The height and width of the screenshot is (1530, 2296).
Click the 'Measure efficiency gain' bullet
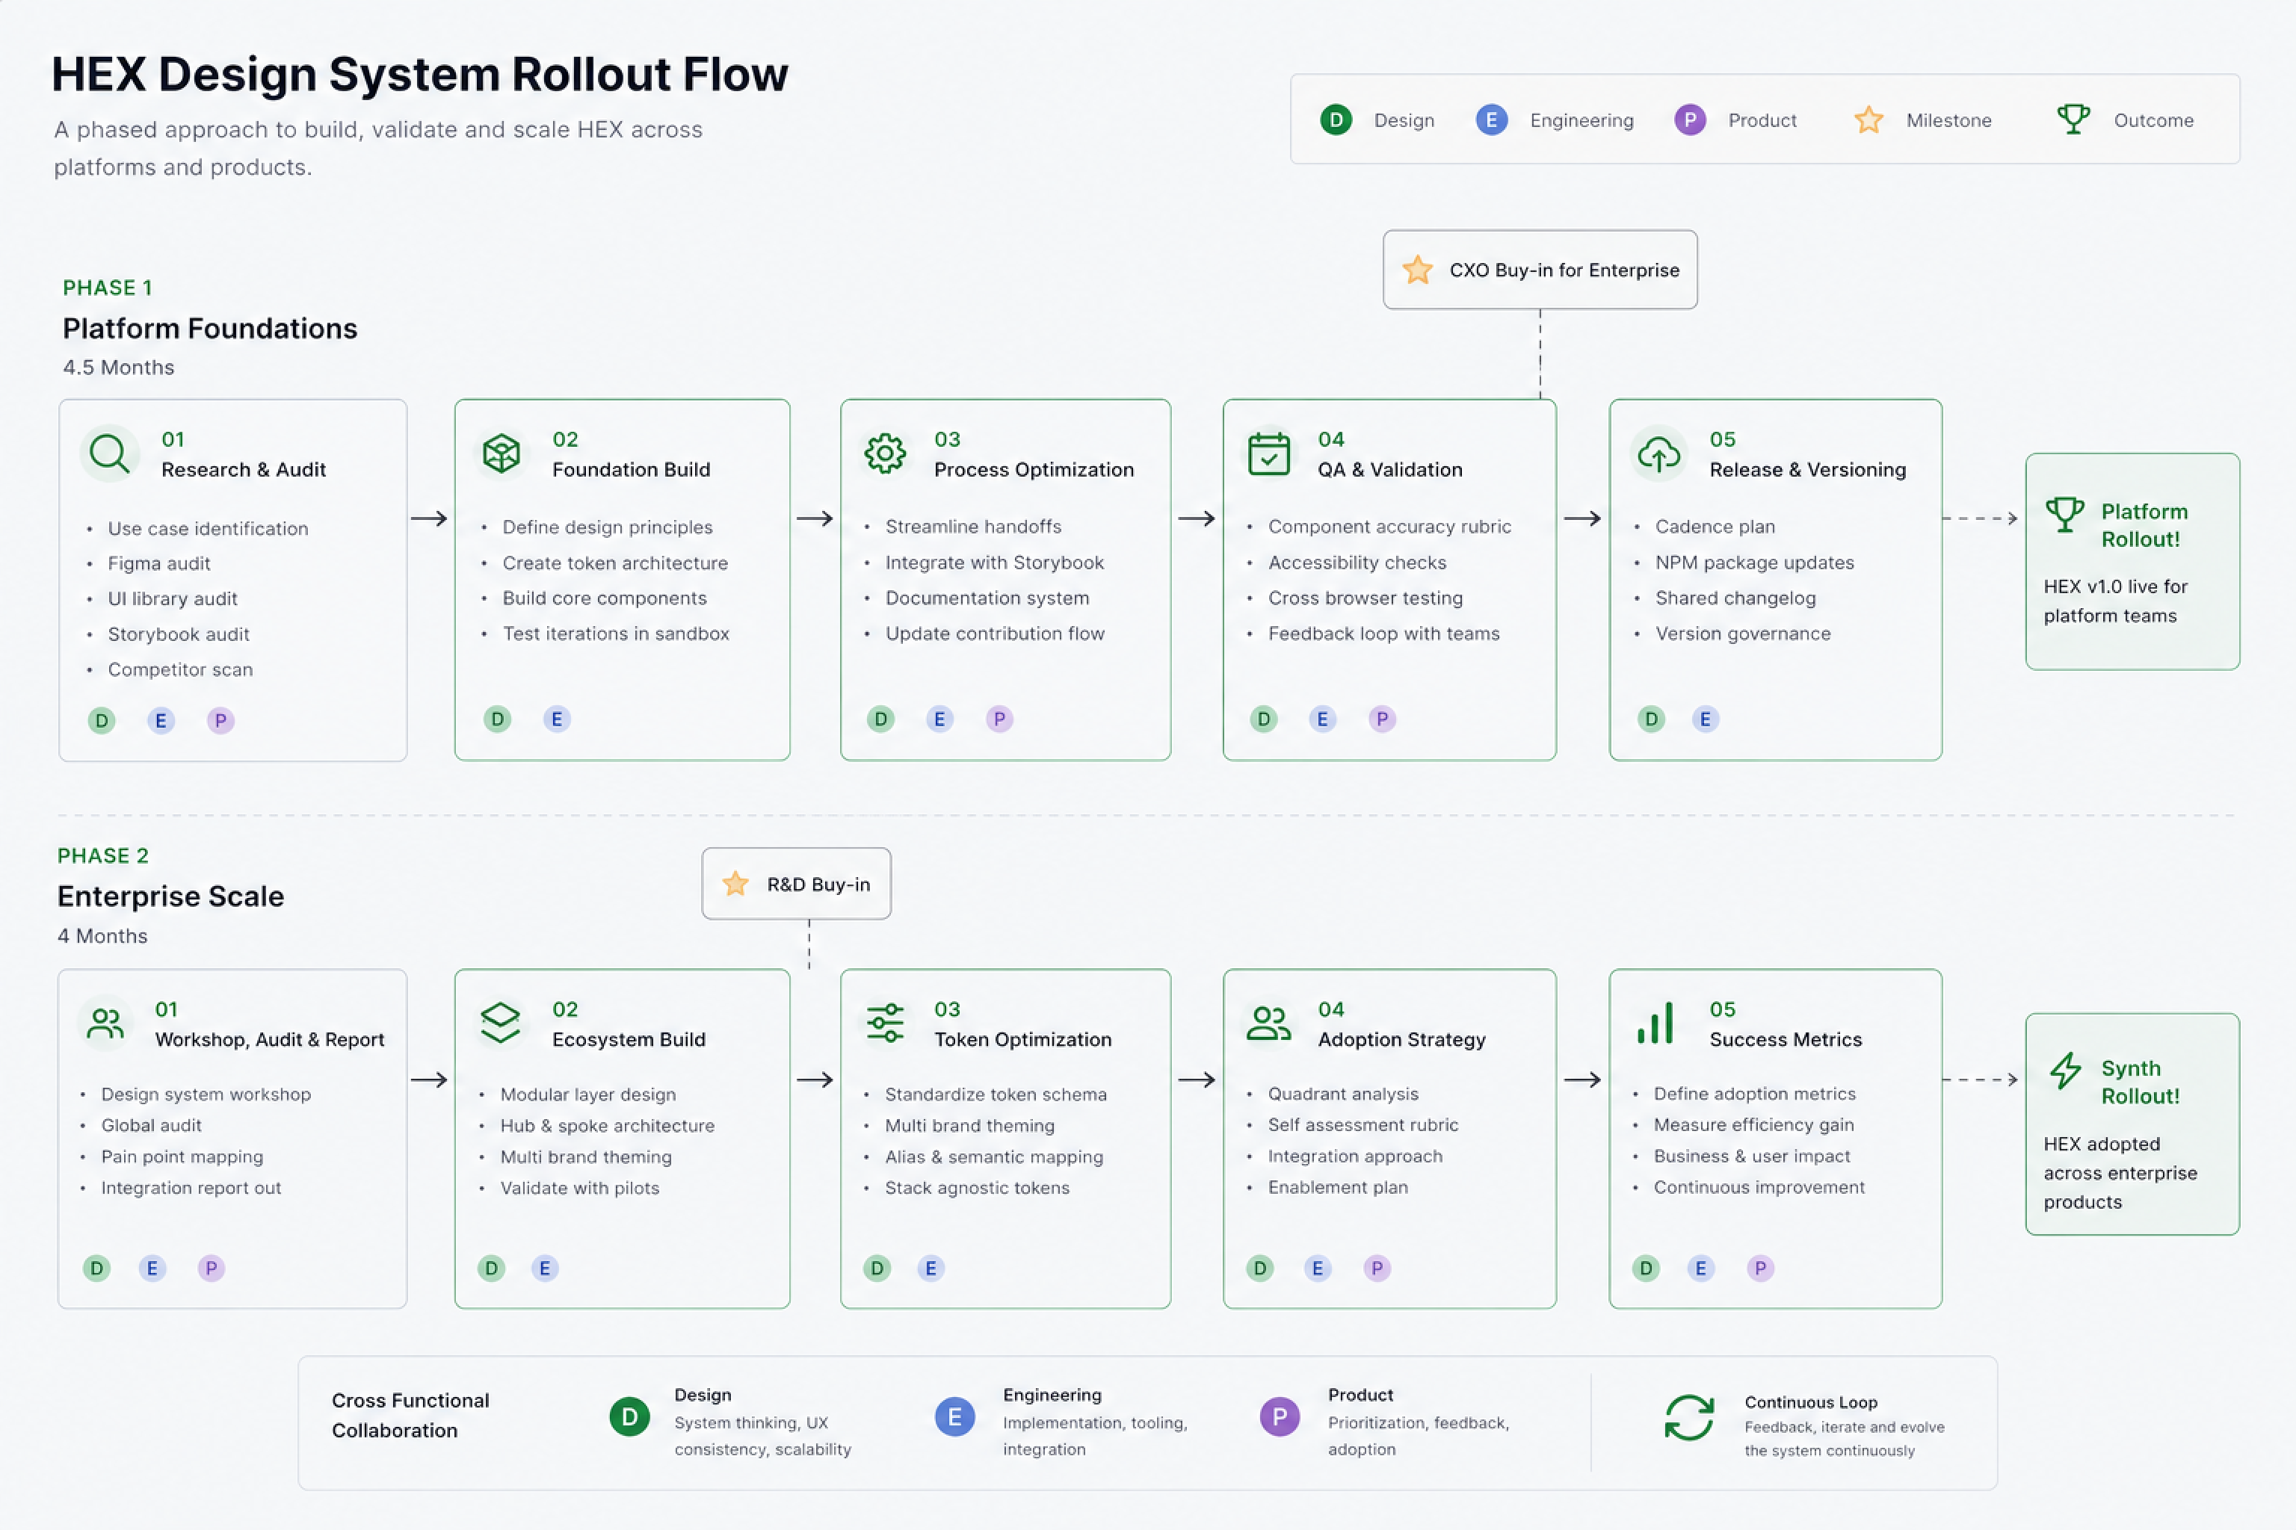(1753, 1124)
